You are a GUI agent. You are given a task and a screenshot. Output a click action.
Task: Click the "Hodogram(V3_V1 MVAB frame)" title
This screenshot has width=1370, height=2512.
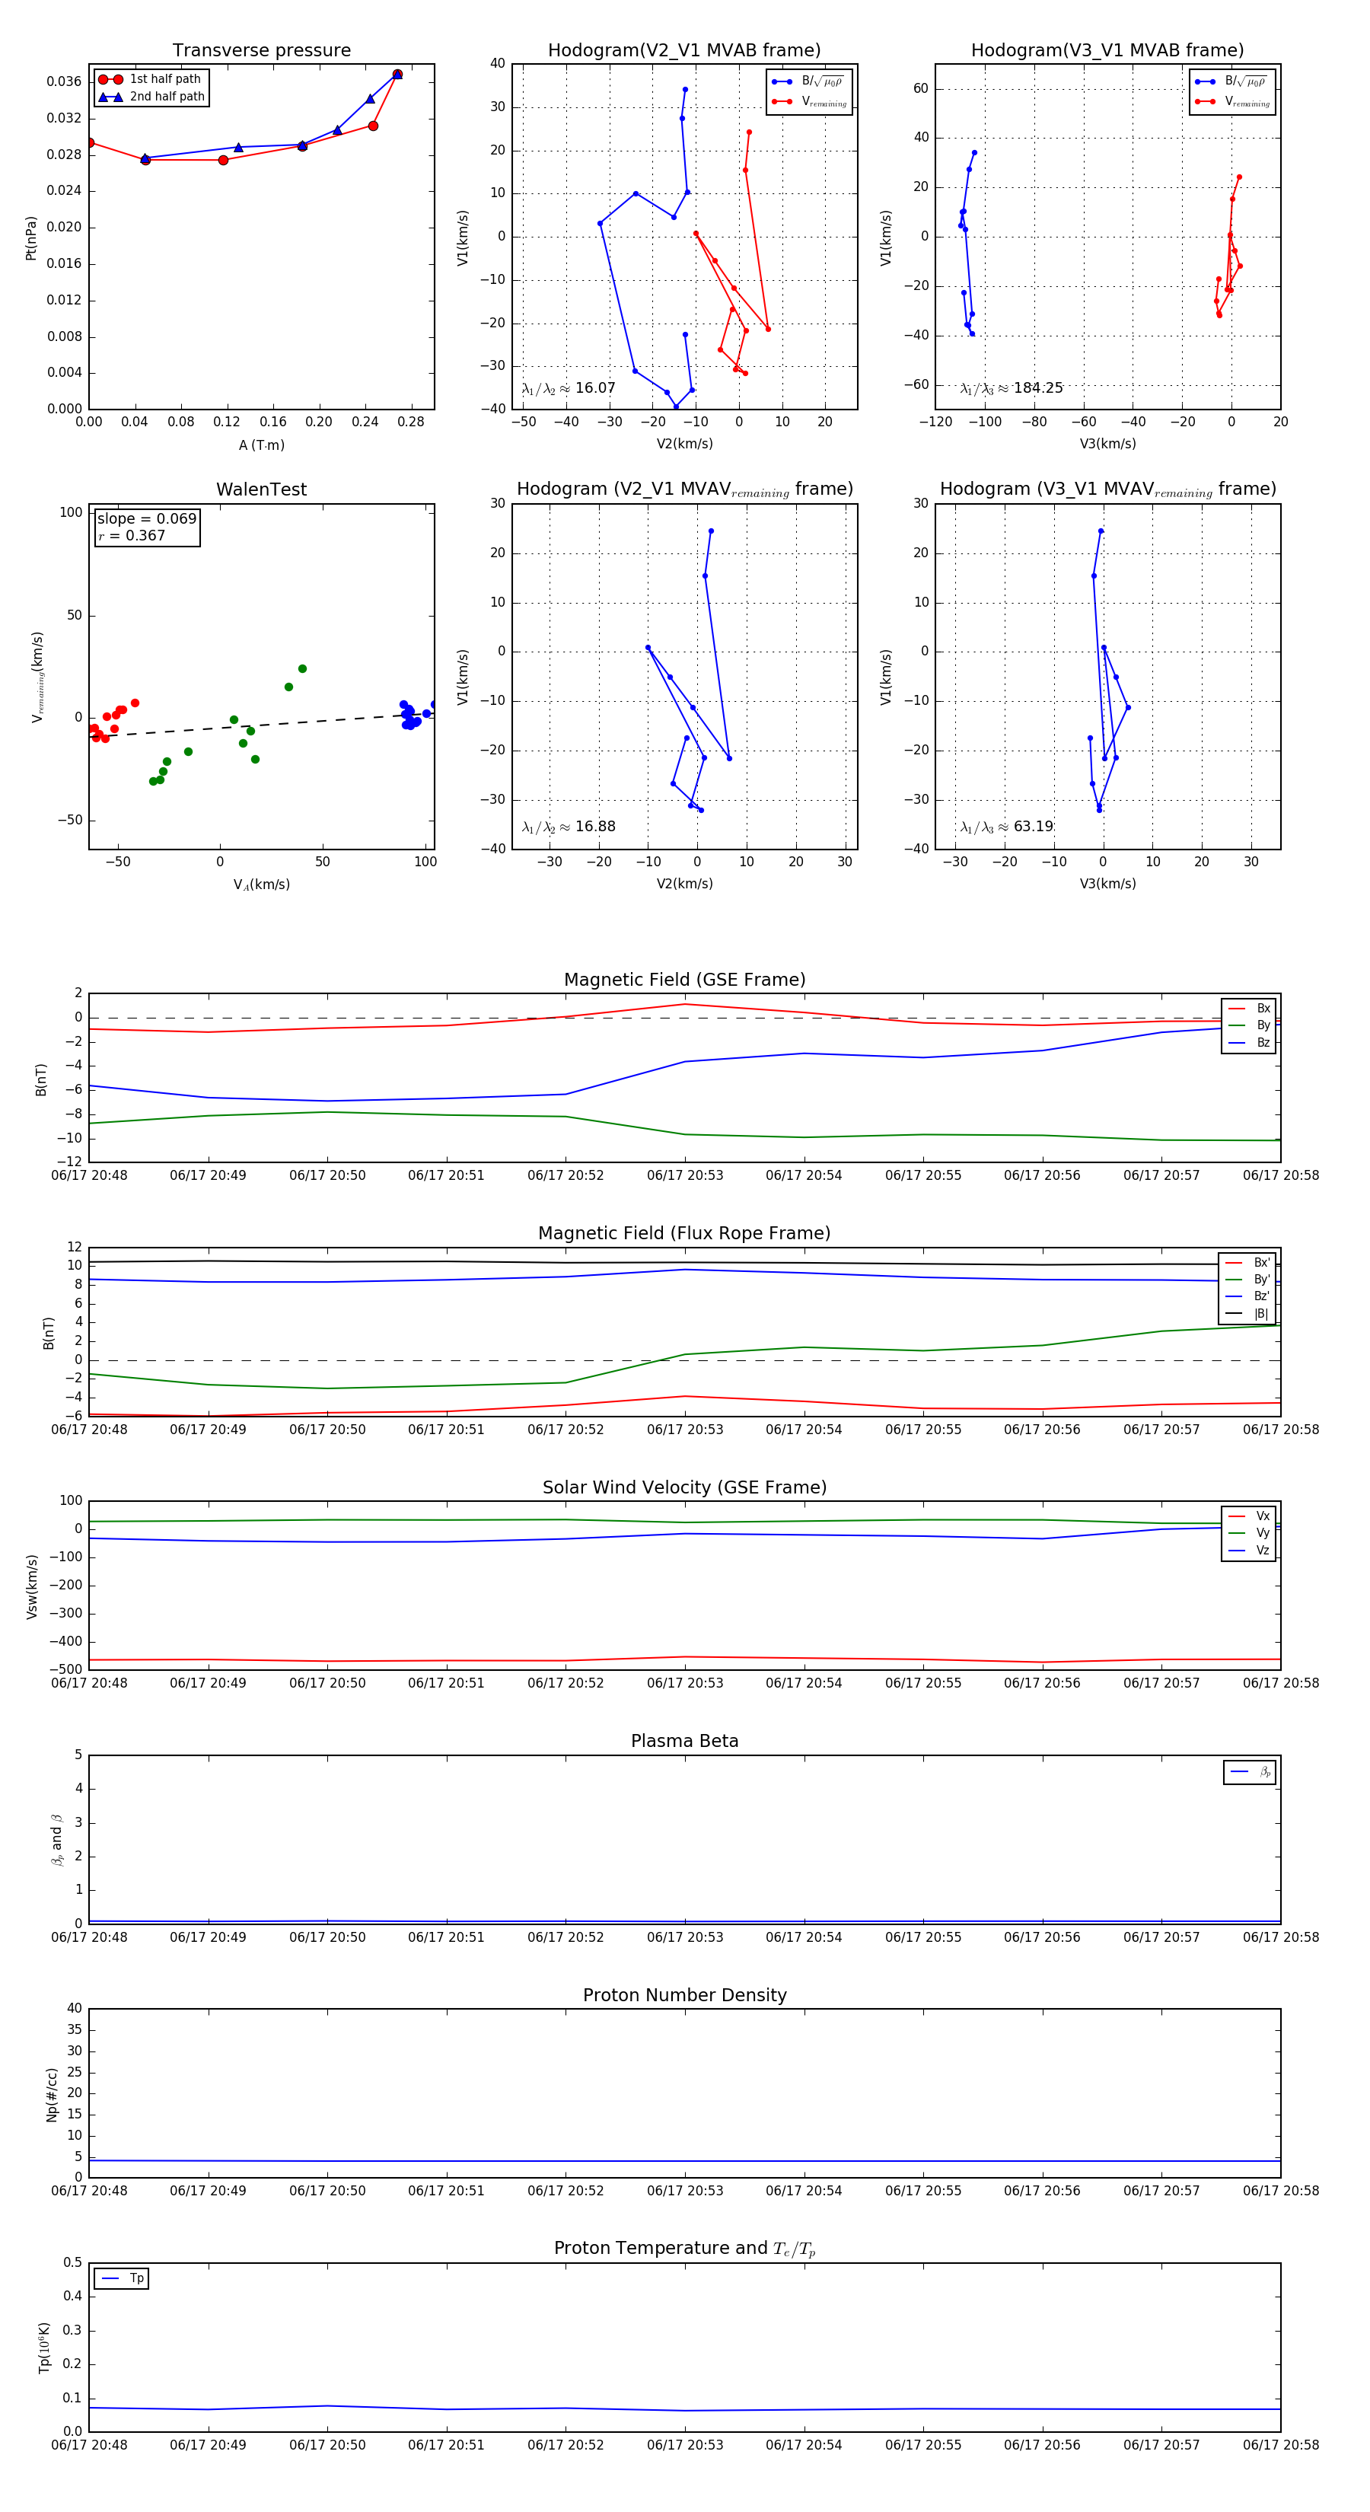[1107, 49]
